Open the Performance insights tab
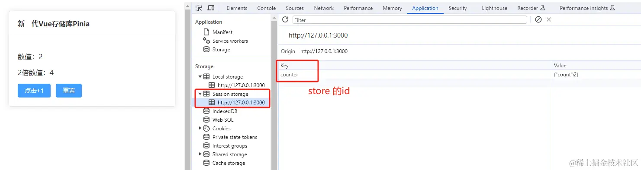 point(587,8)
